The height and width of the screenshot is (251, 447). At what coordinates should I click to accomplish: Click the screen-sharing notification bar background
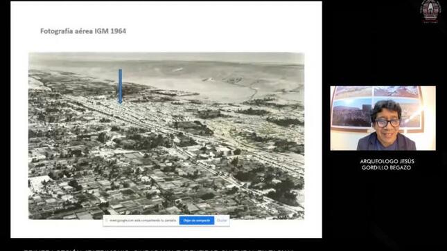166,221
